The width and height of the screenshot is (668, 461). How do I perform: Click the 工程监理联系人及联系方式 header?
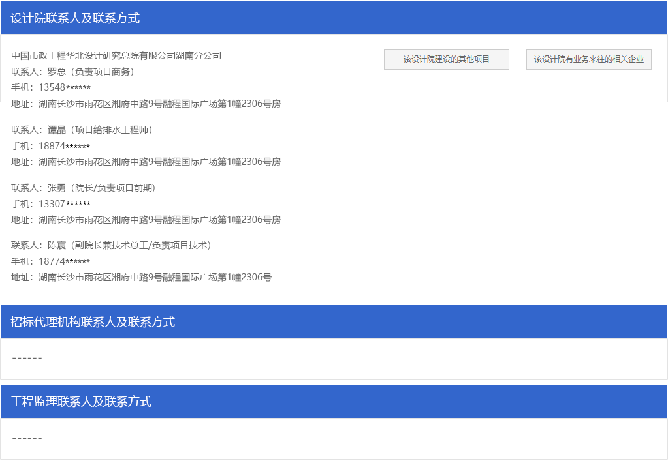point(81,402)
